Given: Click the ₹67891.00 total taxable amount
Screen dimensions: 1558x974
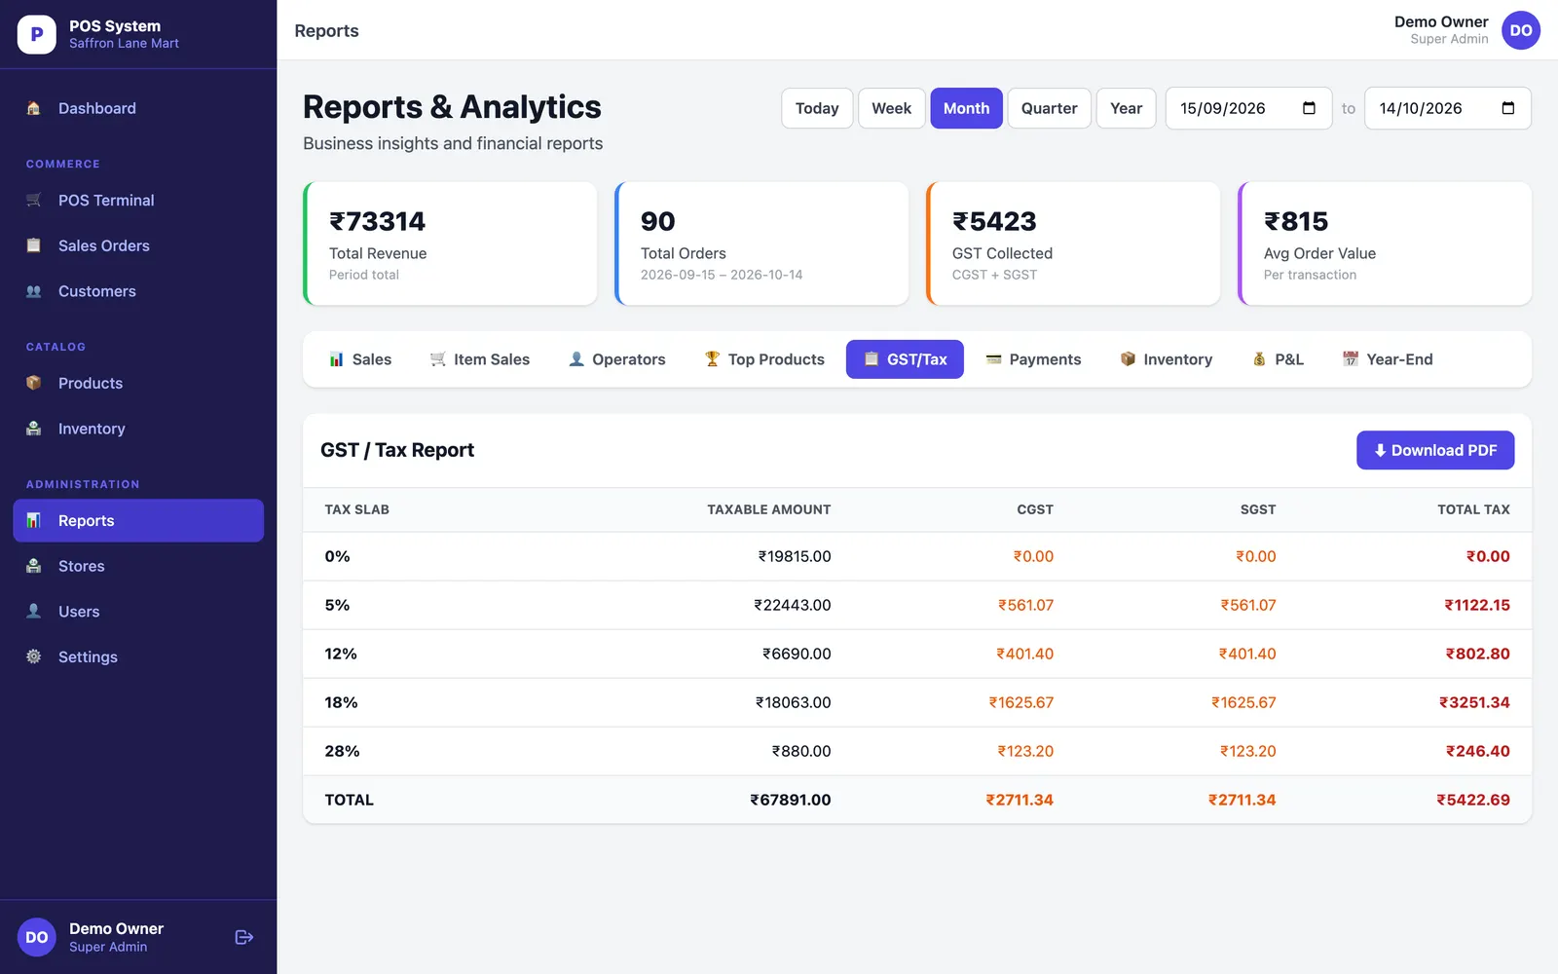Looking at the screenshot, I should (x=790, y=800).
